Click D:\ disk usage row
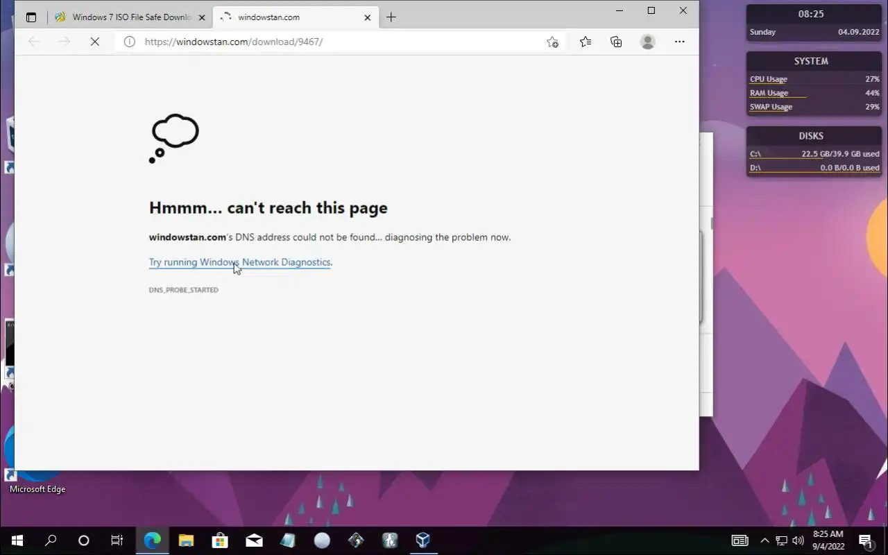The width and height of the screenshot is (888, 555). tap(814, 169)
